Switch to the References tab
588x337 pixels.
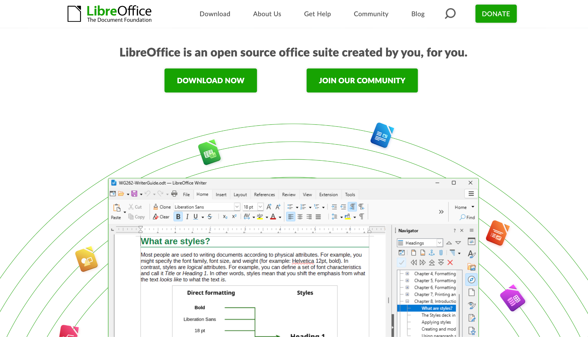pos(264,194)
